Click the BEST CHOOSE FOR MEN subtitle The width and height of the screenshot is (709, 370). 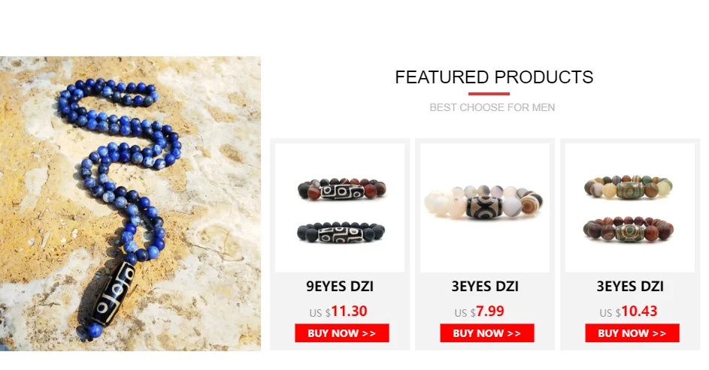pos(492,107)
